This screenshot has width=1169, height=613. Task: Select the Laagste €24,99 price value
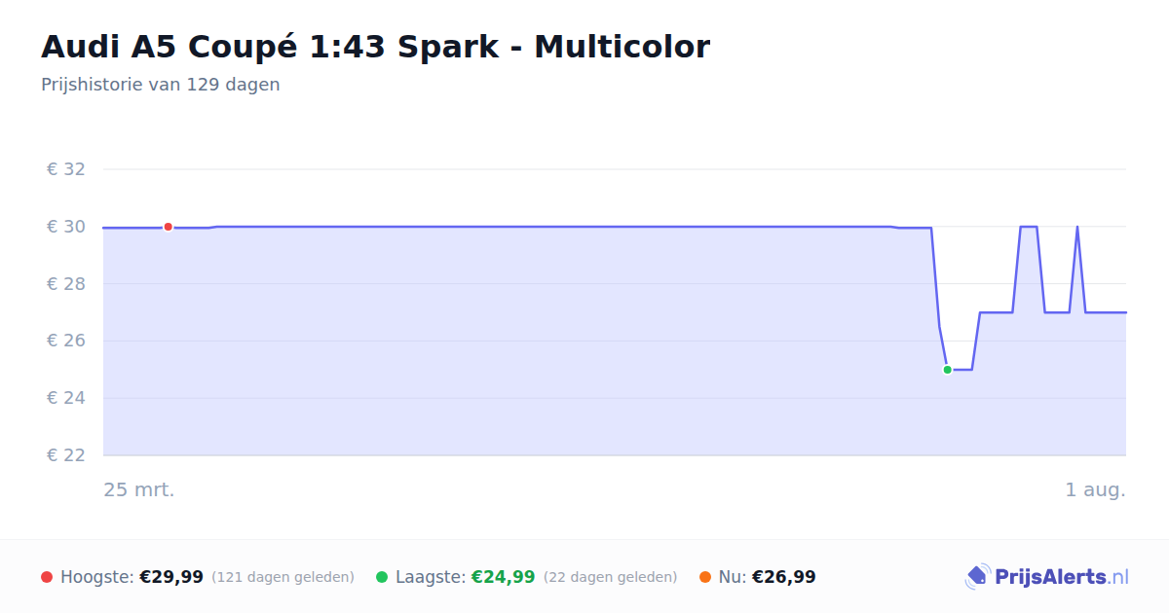pos(503,577)
